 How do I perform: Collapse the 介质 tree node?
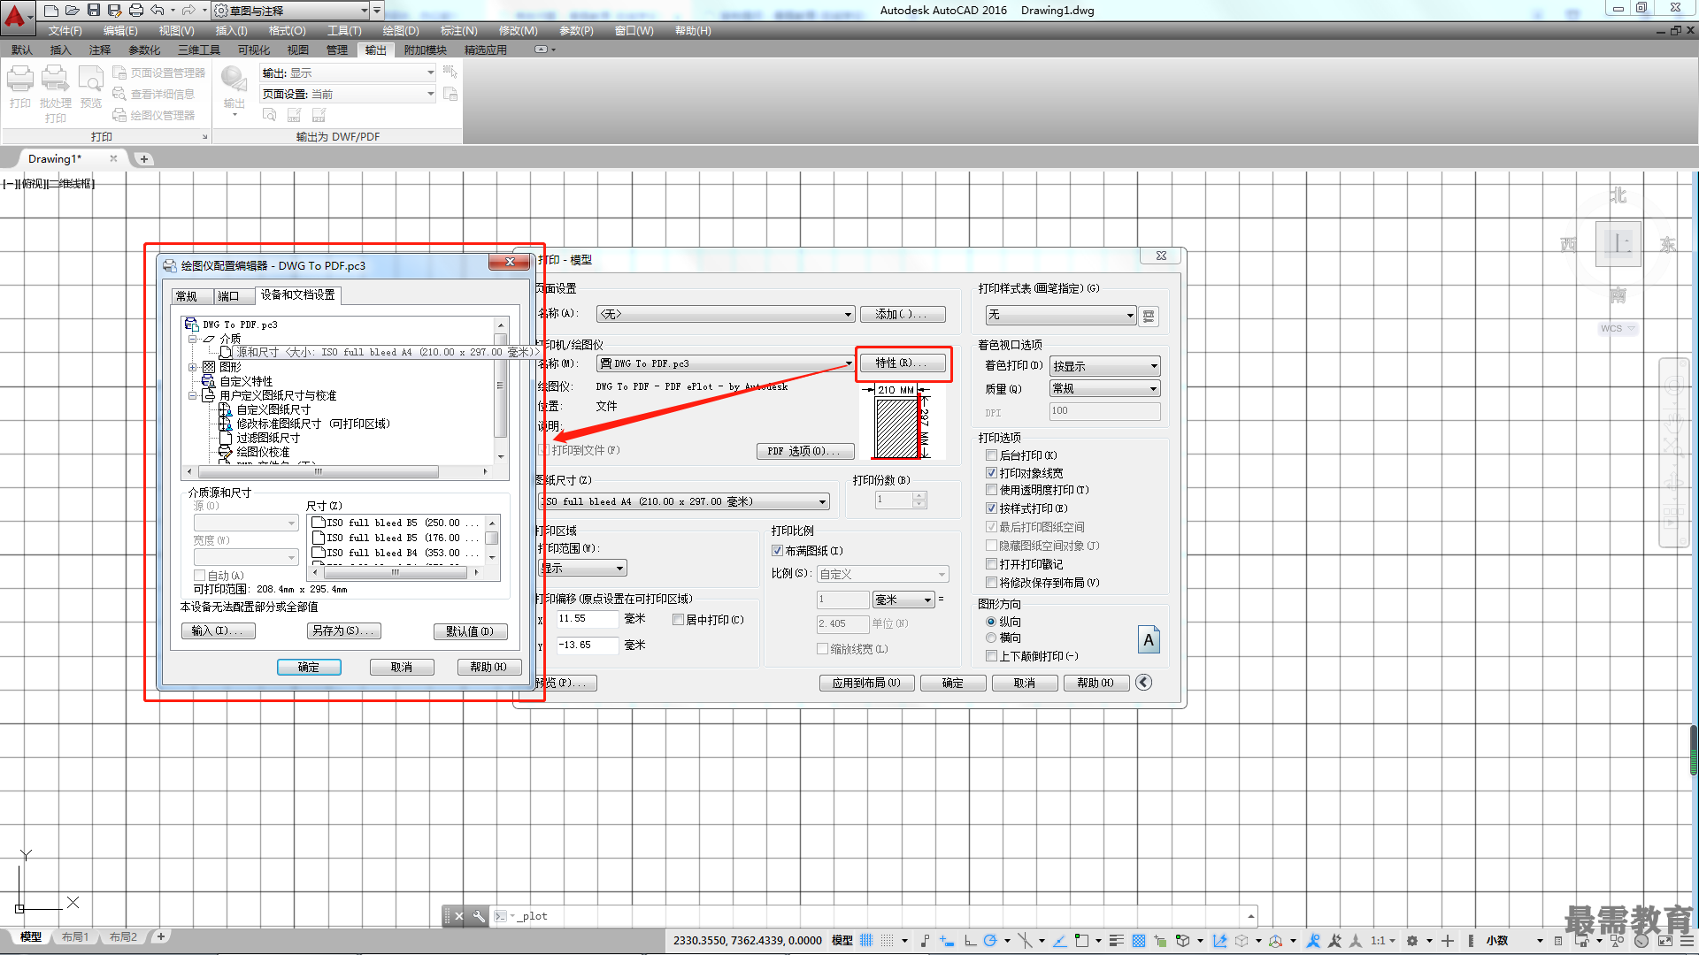[192, 339]
